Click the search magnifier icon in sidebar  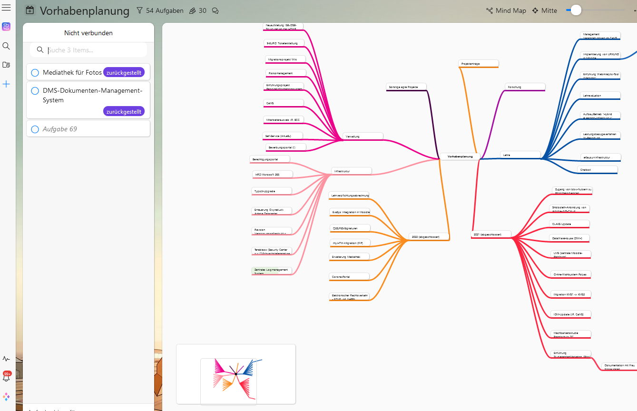6,46
